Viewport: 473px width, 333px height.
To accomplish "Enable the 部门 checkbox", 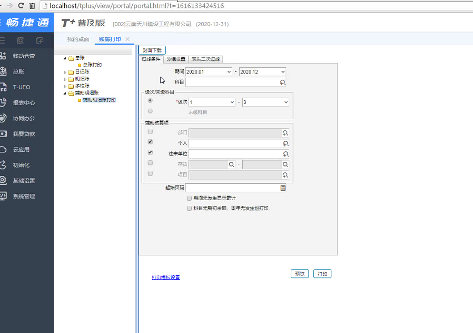I will tap(150, 131).
